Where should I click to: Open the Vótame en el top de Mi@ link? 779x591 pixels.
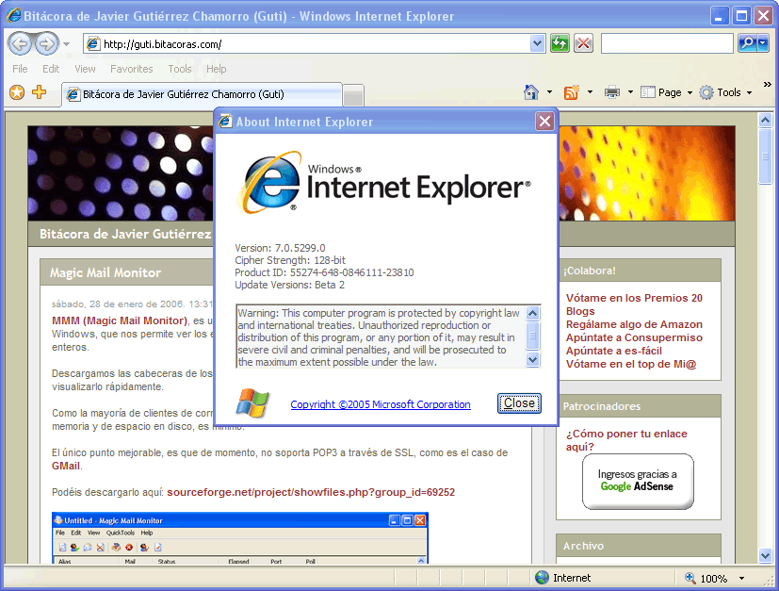click(631, 364)
